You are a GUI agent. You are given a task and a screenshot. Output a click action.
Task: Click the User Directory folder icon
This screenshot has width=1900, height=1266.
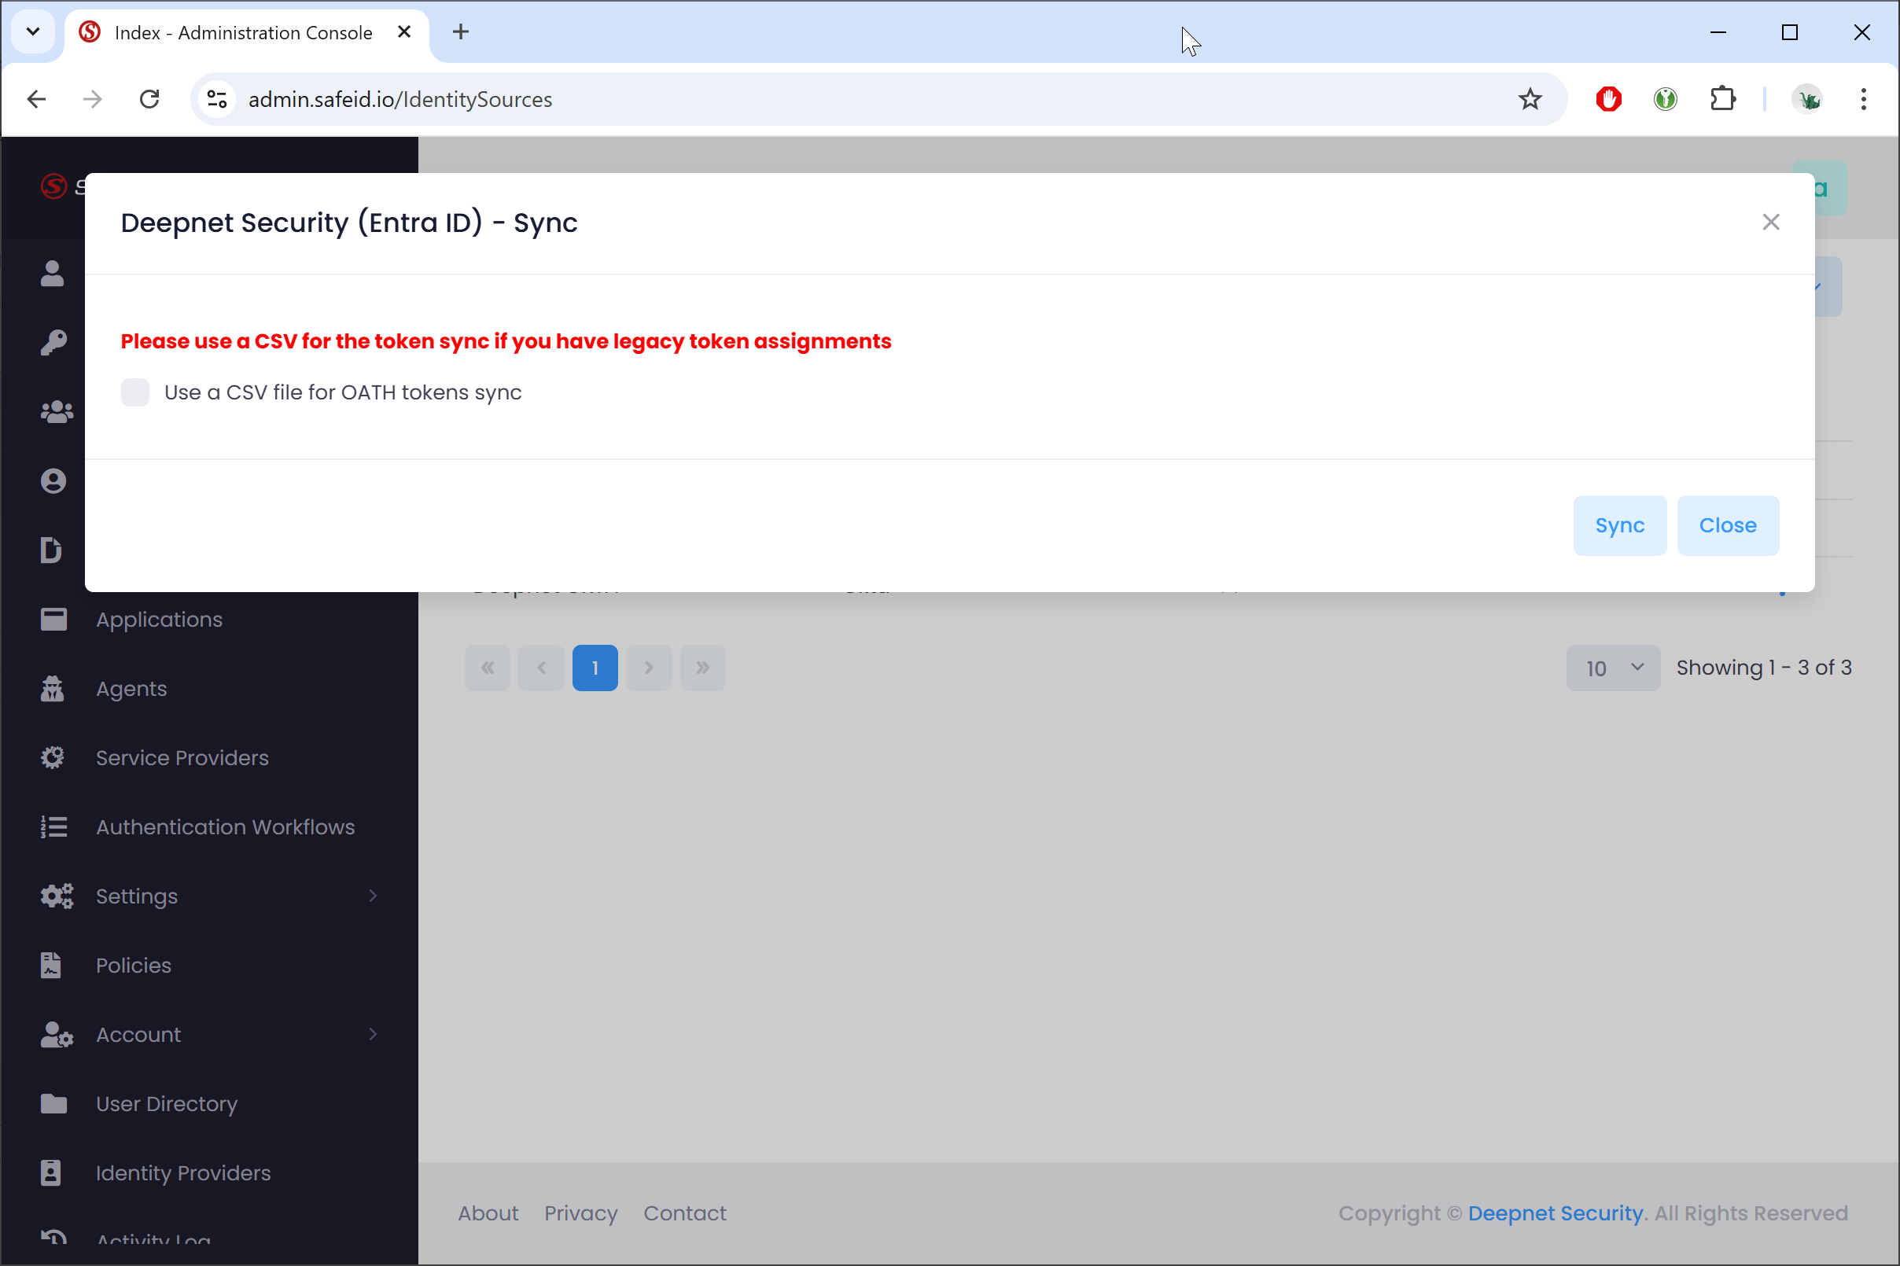click(53, 1103)
